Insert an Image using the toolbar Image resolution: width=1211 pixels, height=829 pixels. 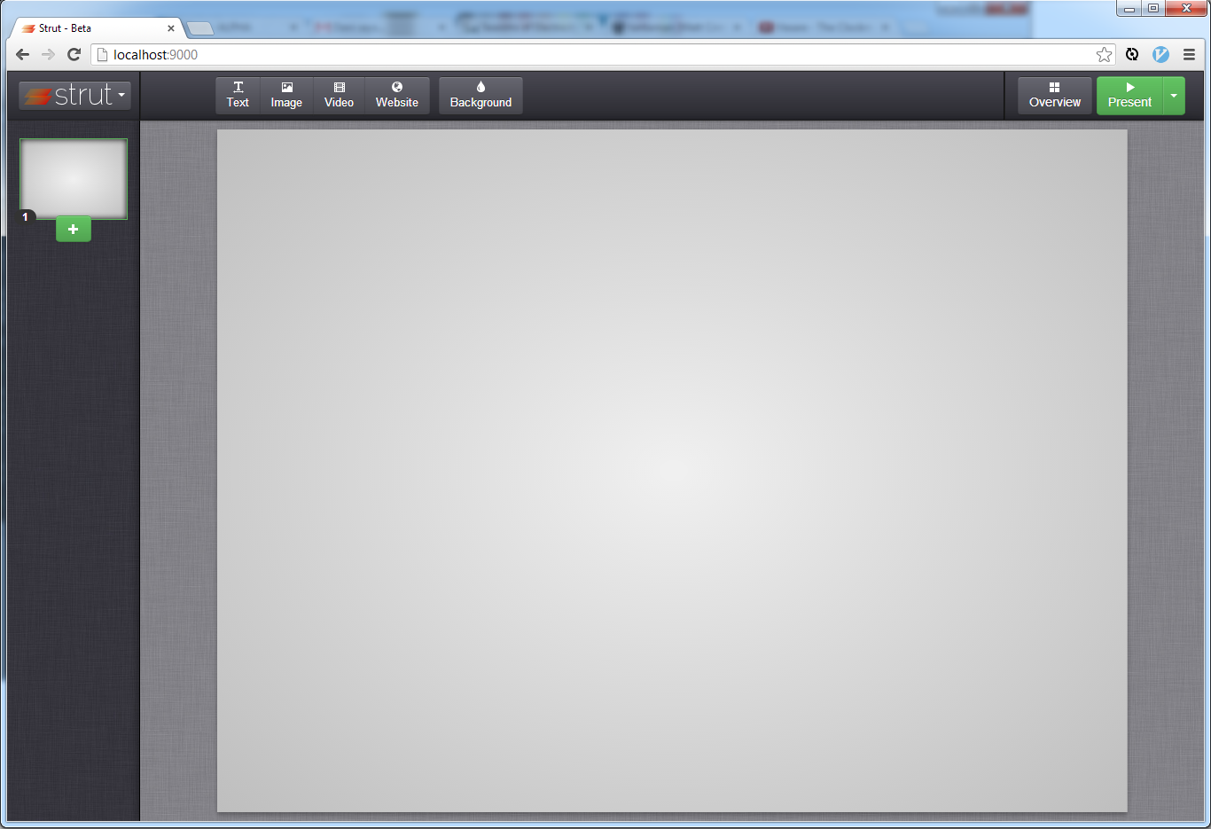pos(286,95)
